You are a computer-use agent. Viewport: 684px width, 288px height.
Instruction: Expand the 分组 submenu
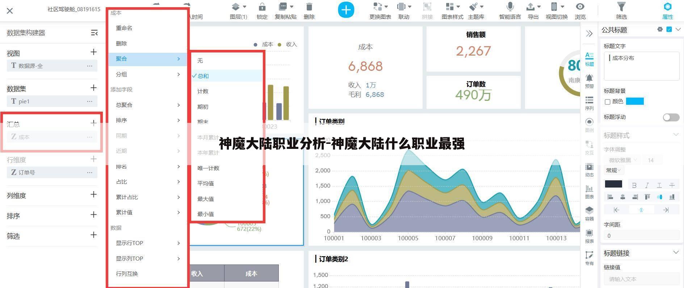147,74
